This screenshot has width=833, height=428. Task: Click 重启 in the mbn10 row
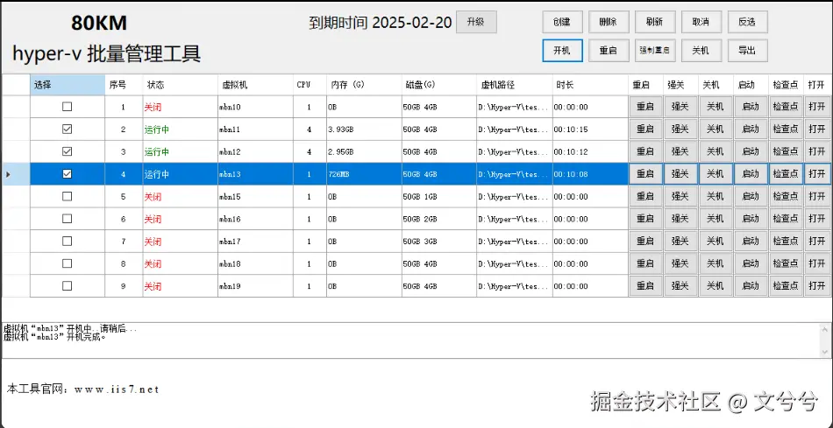tap(645, 107)
